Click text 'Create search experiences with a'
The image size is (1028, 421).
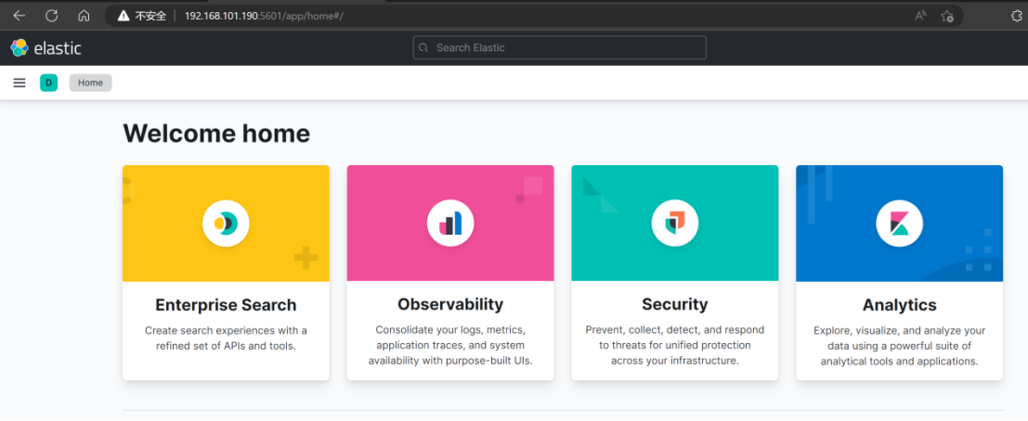[x=226, y=331]
